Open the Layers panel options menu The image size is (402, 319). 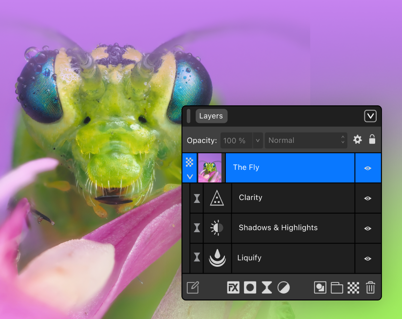click(370, 116)
